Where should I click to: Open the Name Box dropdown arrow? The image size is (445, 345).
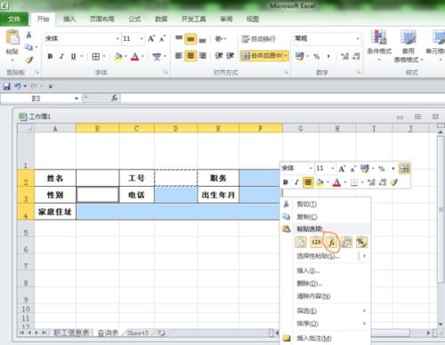point(77,99)
